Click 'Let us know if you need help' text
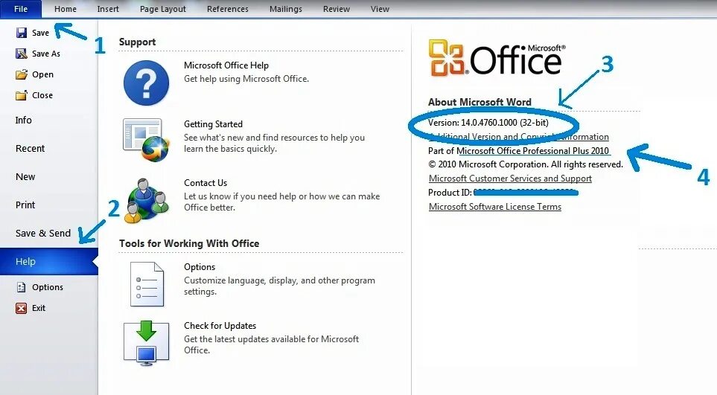The height and width of the screenshot is (395, 717). [x=281, y=202]
